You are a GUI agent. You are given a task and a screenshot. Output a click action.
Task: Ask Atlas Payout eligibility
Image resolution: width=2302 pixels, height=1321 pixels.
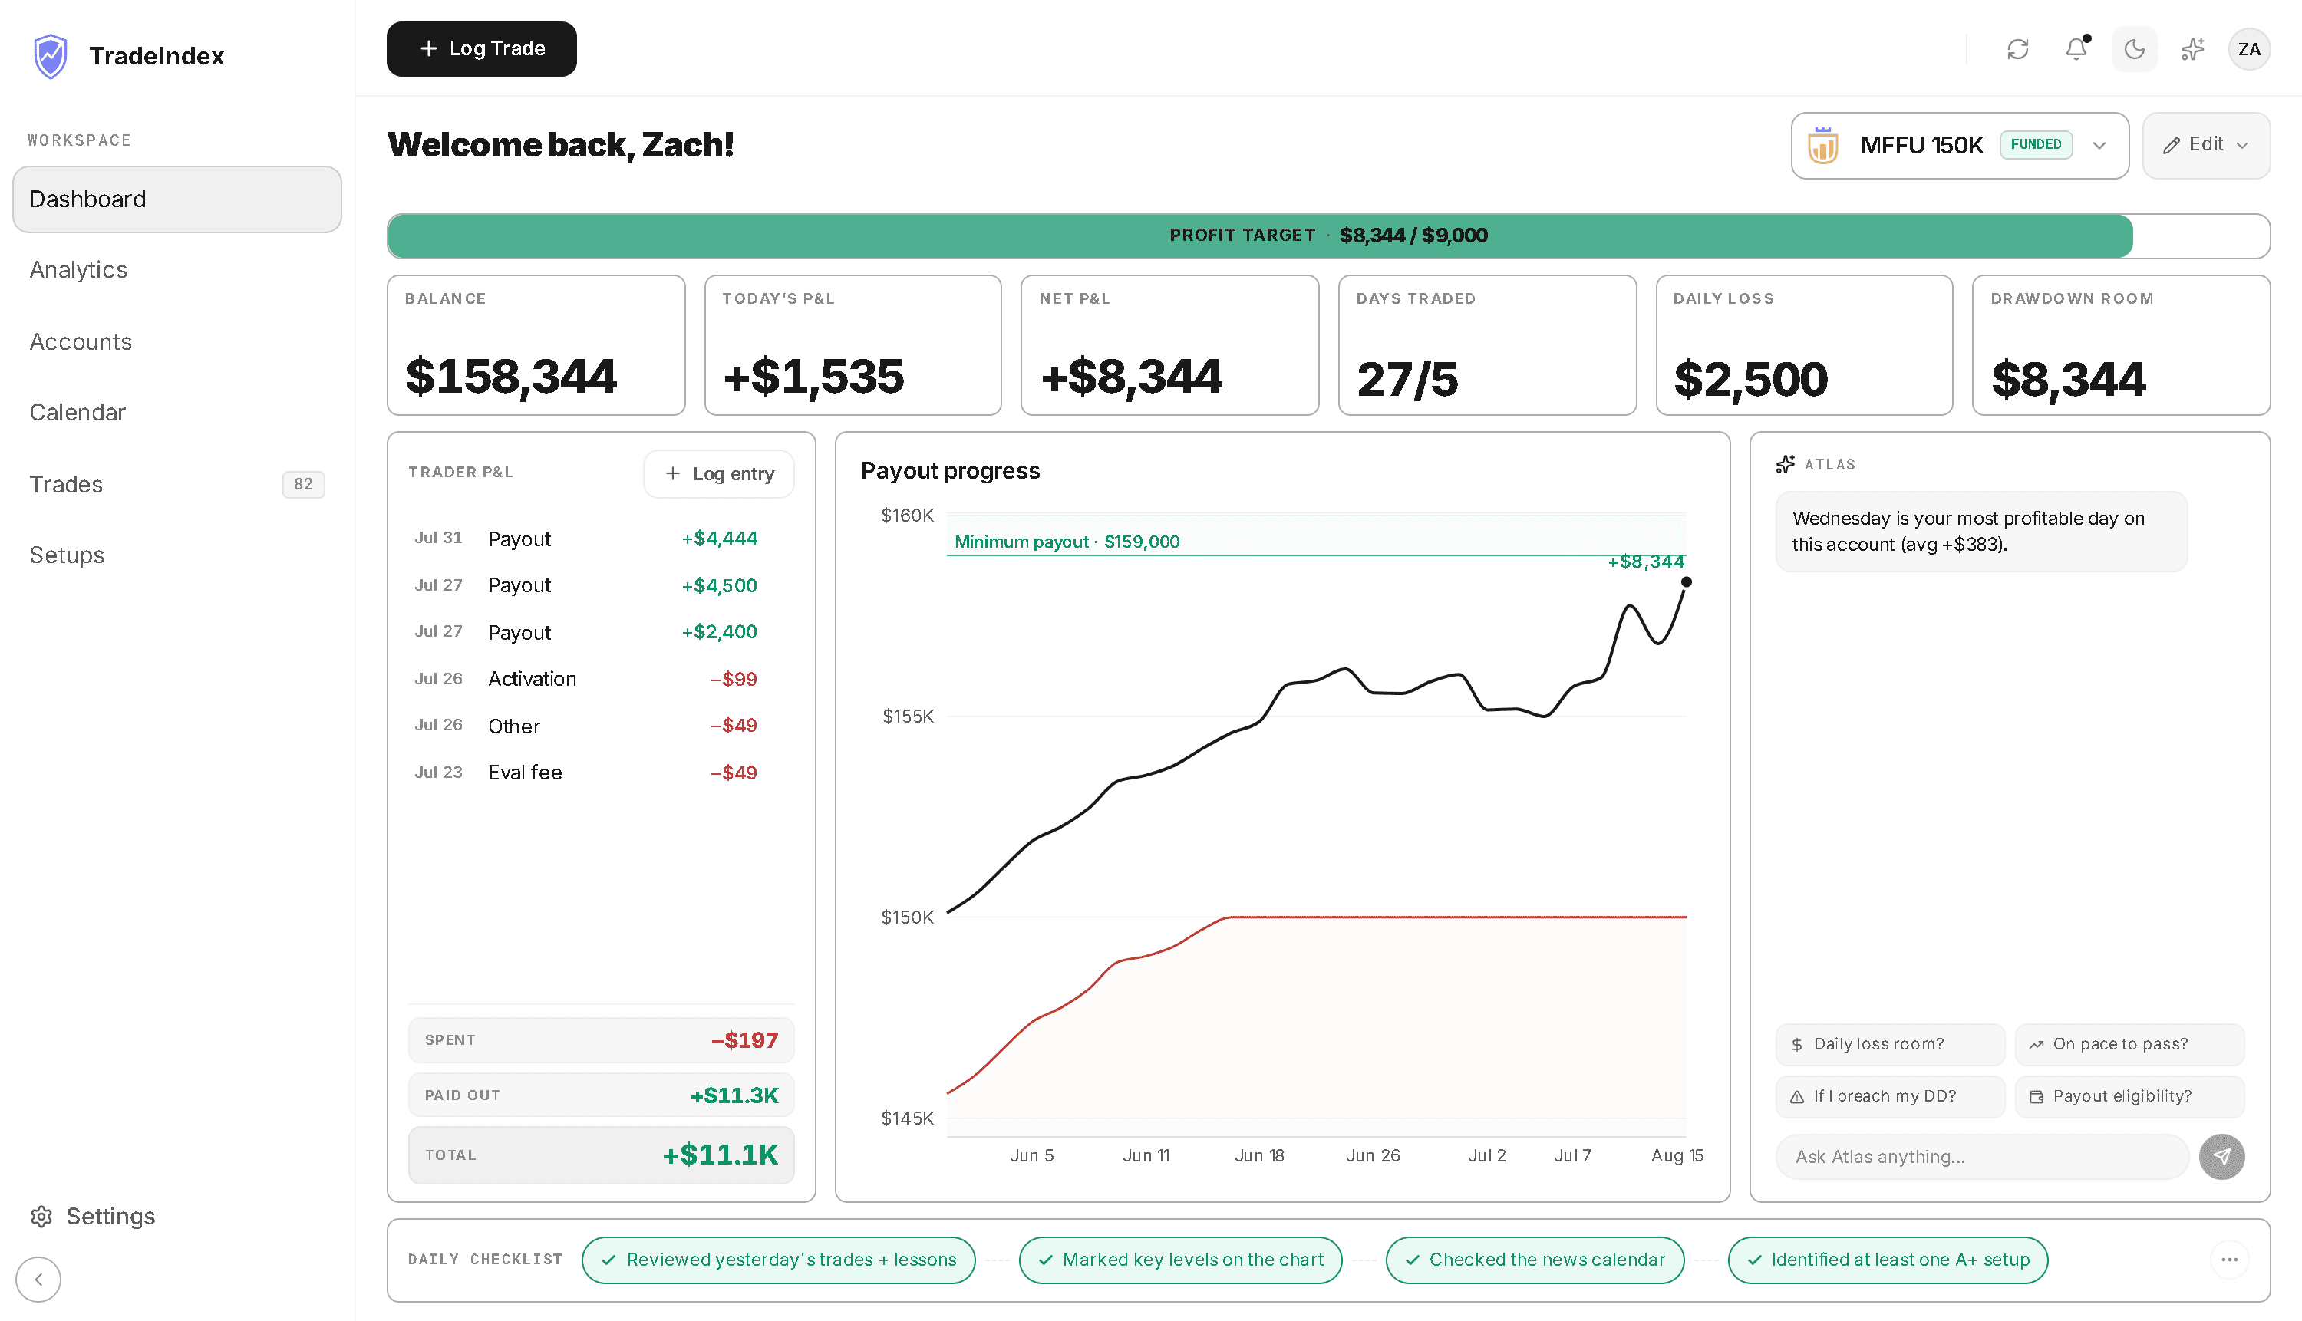pyautogui.click(x=2129, y=1096)
